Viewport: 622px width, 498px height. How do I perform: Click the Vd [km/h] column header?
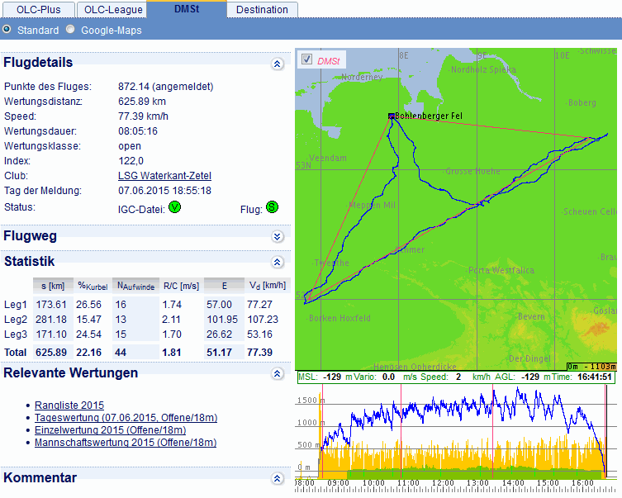click(268, 286)
